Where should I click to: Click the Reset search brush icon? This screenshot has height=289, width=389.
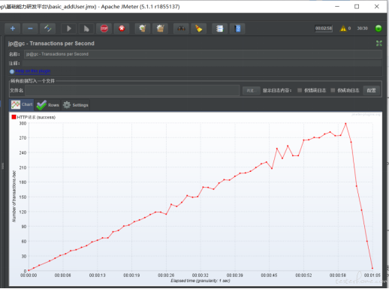coord(199,29)
